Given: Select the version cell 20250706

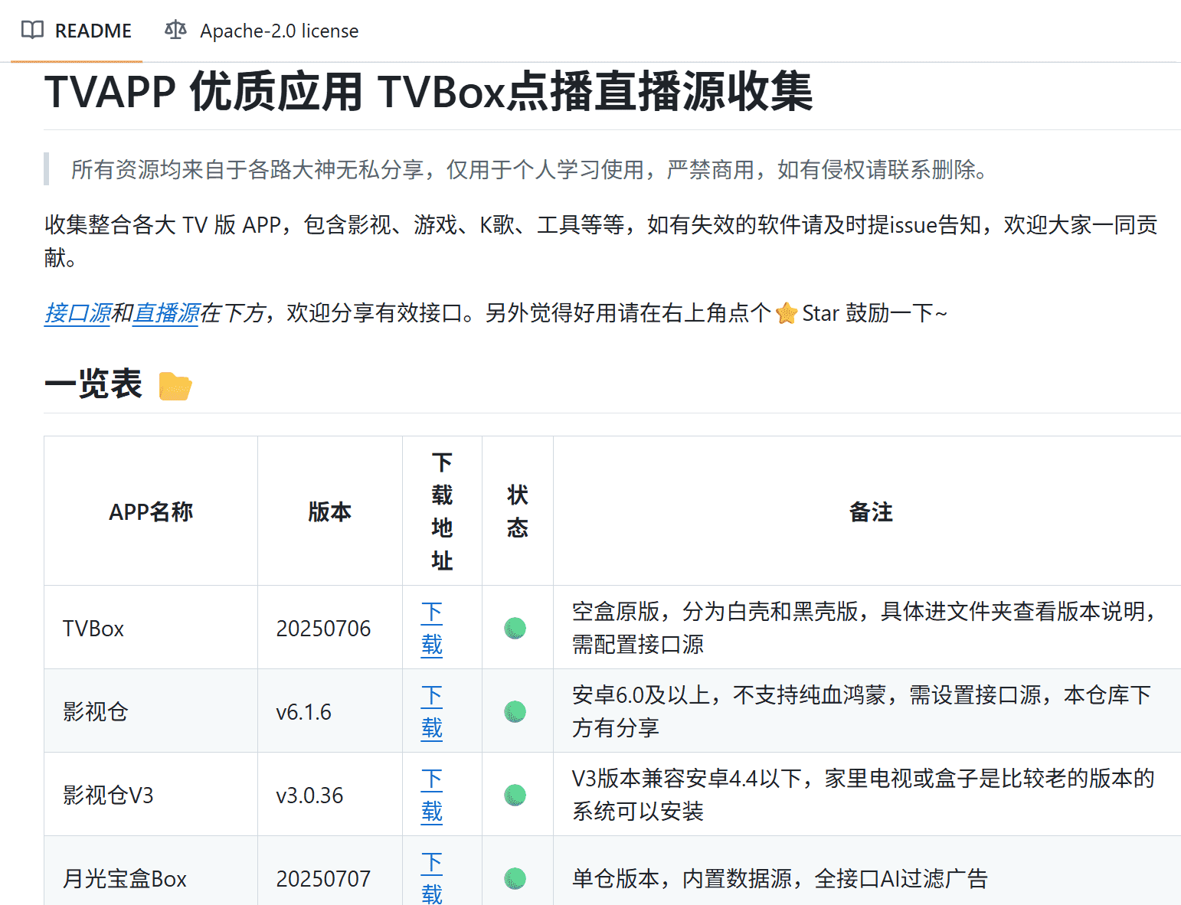Looking at the screenshot, I should pyautogui.click(x=330, y=628).
